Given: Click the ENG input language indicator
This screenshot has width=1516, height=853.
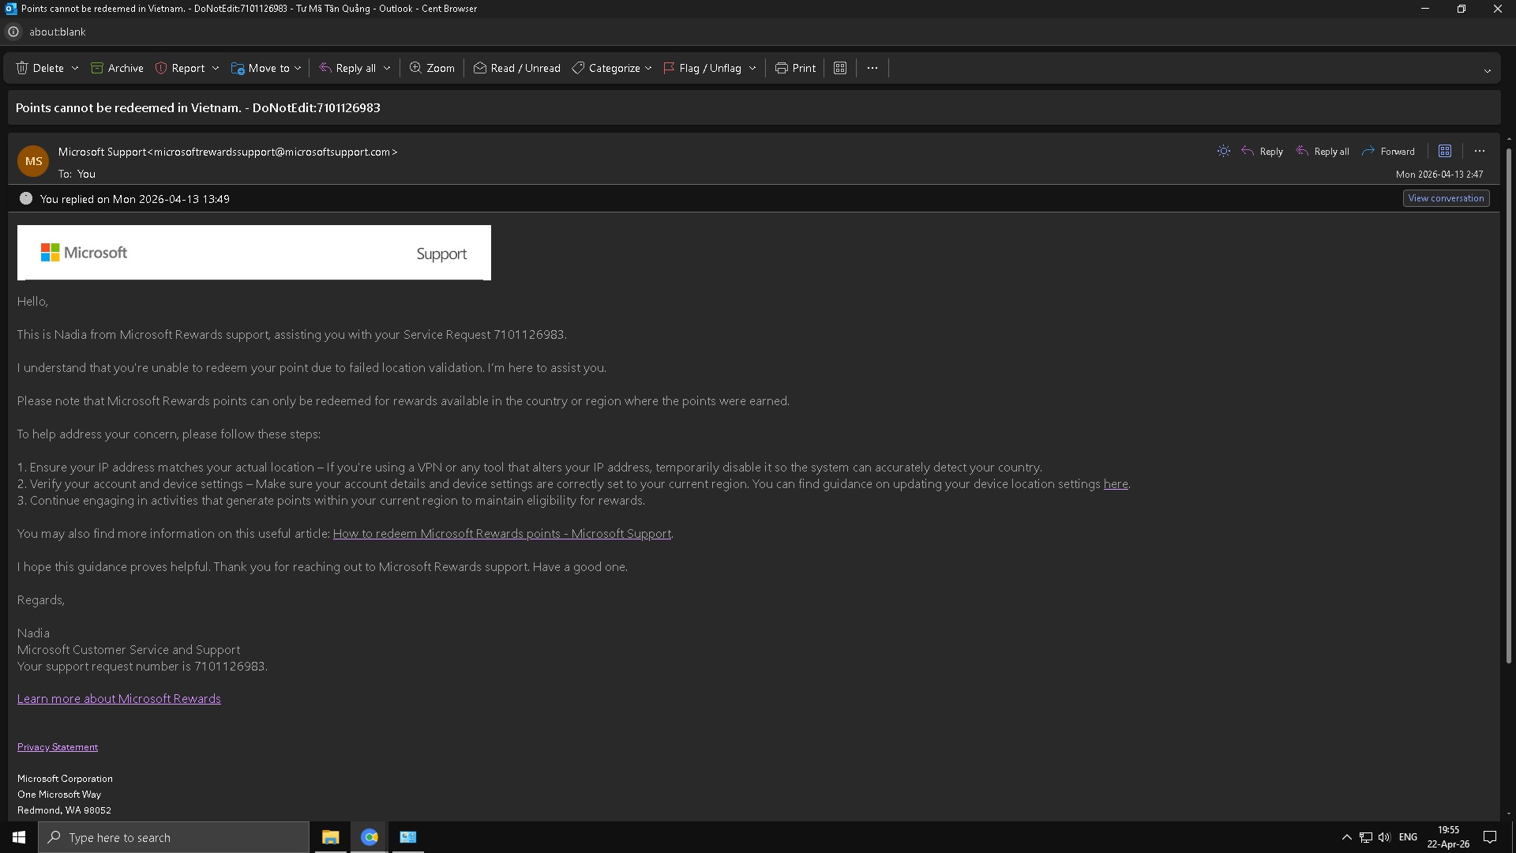Looking at the screenshot, I should pos(1408,837).
